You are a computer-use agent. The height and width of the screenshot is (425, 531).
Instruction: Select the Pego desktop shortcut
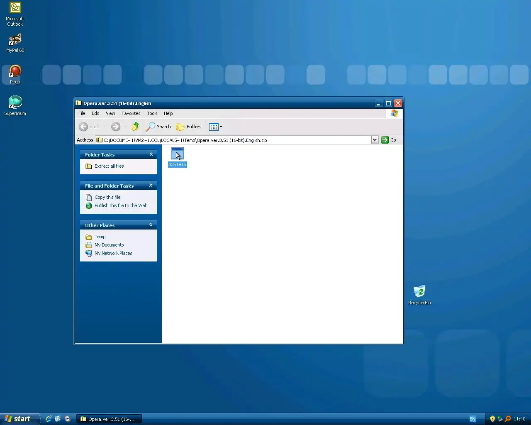(15, 74)
